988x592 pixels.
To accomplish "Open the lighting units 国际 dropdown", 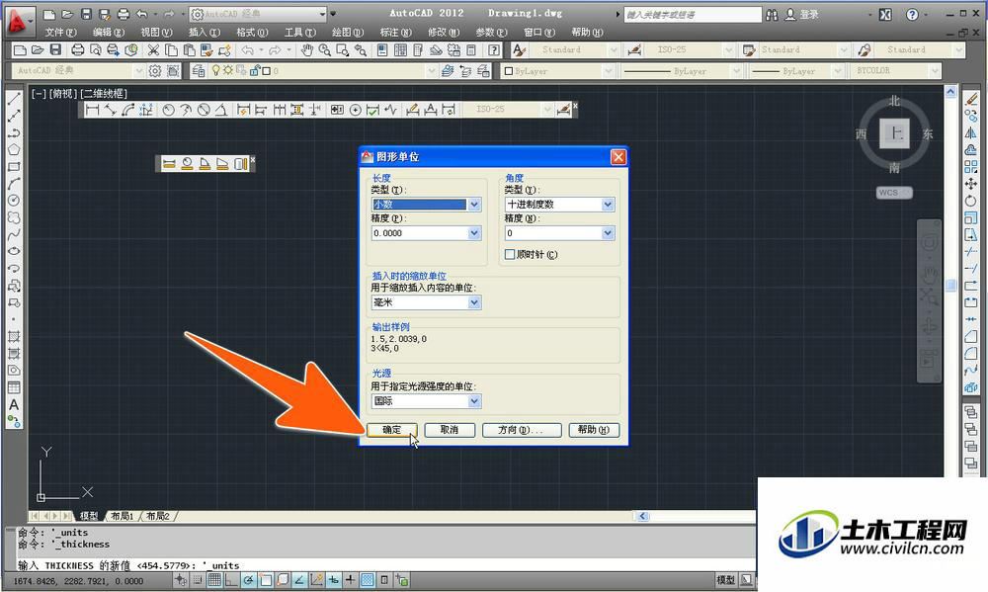I will tap(427, 401).
